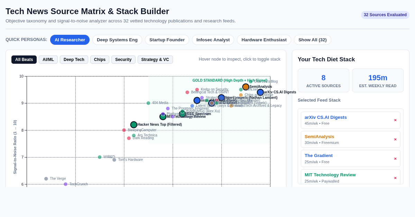The width and height of the screenshot is (415, 217).
Task: Toggle the arXiv CS.AI Digests node
Action: click(260, 92)
